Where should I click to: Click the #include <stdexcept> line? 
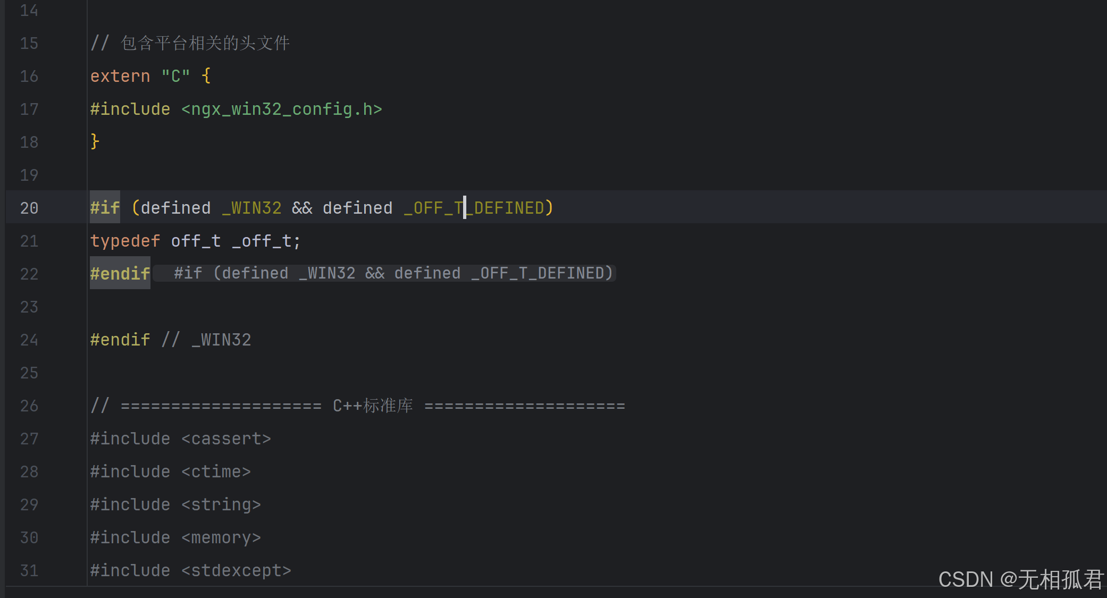tap(190, 569)
